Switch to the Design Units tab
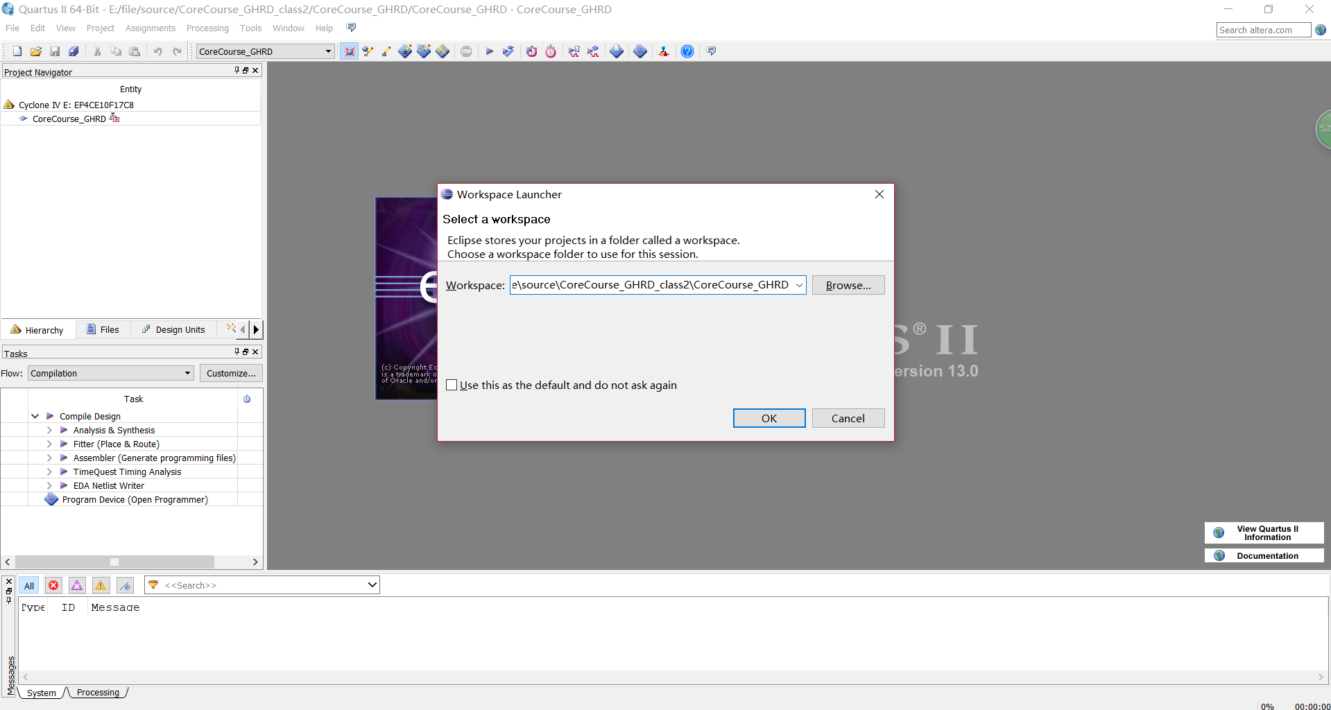The height and width of the screenshot is (710, 1331). coord(173,330)
